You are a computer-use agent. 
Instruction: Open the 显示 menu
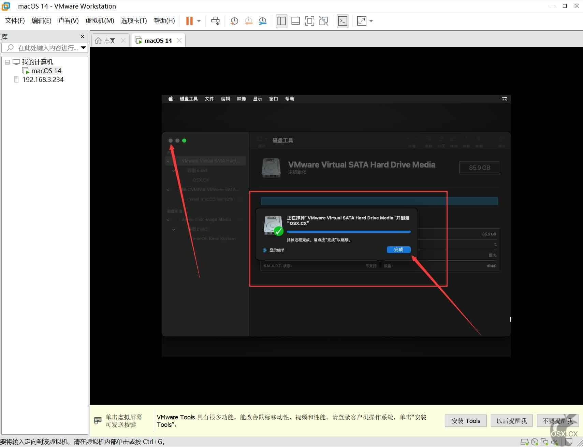(x=258, y=99)
